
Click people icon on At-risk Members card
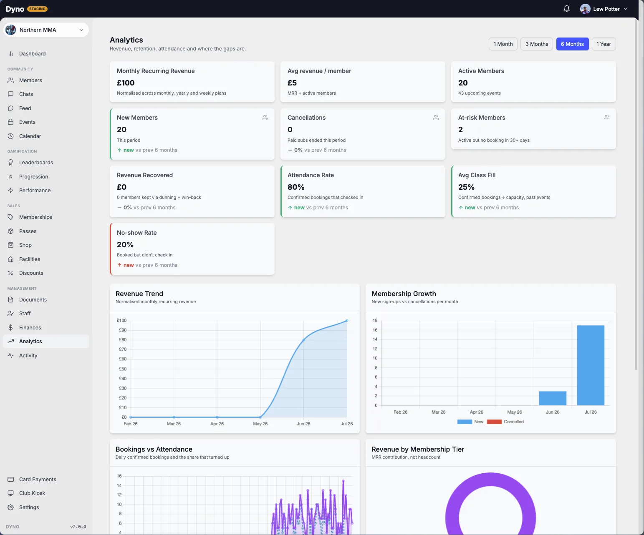[x=606, y=118]
